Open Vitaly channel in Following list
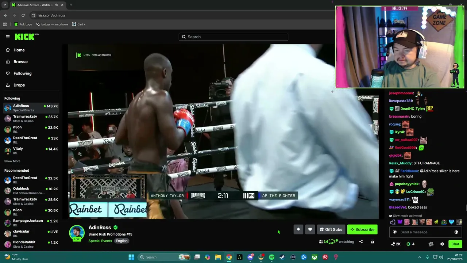467x263 pixels. point(31,150)
